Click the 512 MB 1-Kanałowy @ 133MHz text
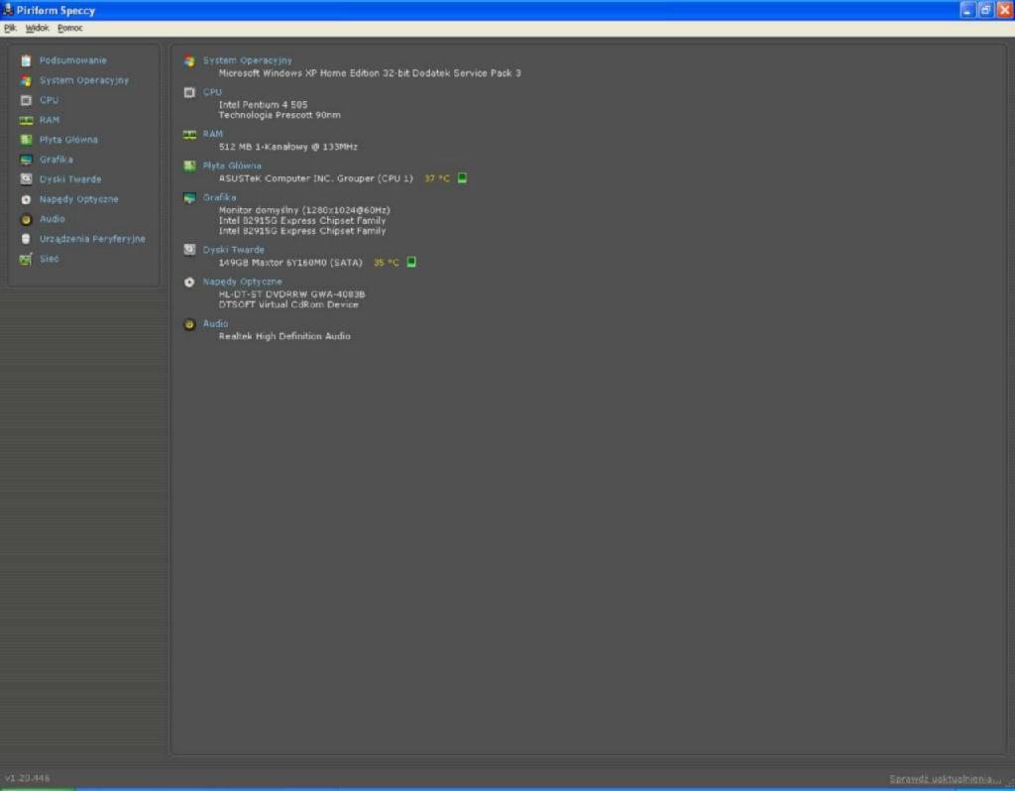The width and height of the screenshot is (1015, 791). pyautogui.click(x=288, y=147)
